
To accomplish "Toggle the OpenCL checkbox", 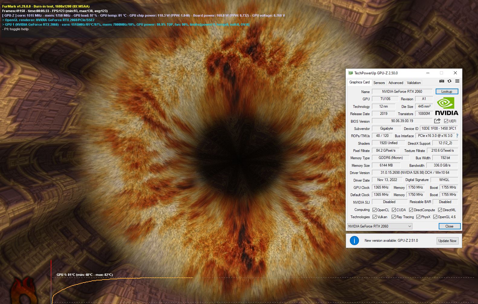I will click(374, 210).
